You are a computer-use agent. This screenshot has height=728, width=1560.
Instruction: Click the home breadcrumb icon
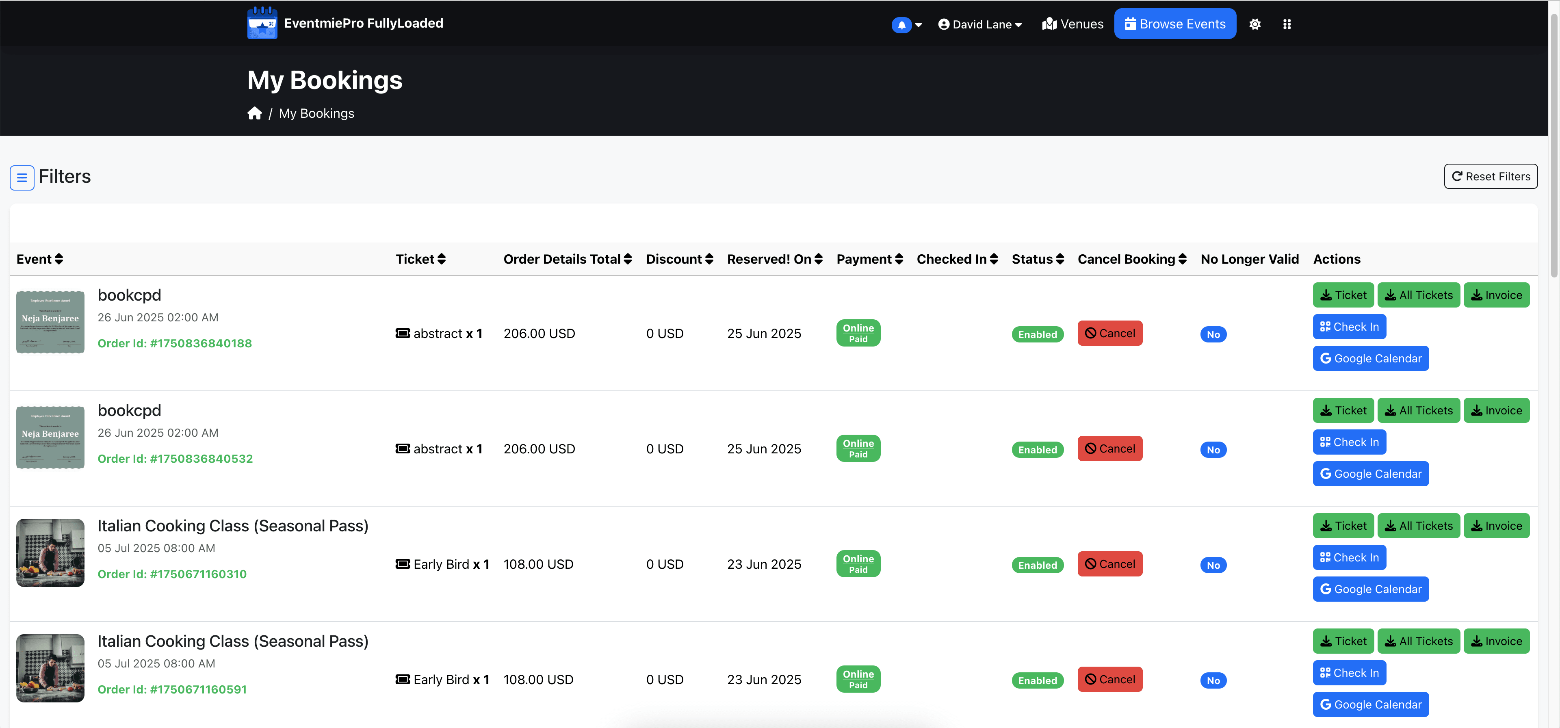tap(254, 113)
